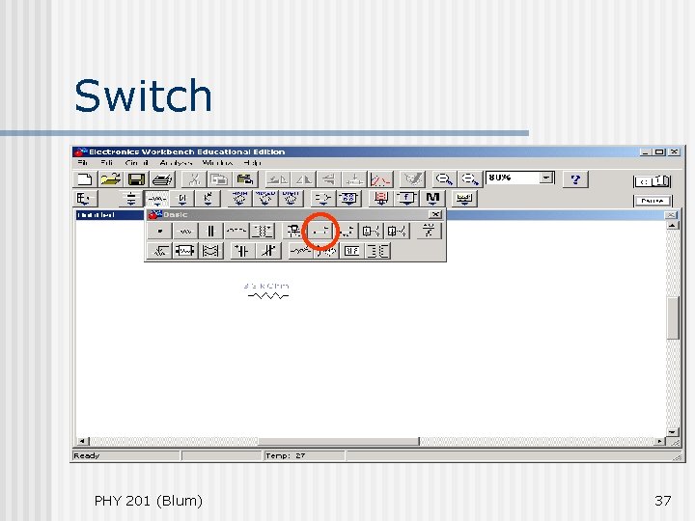Screen dimensions: 695x521
Task: Open the Diodes parts bin
Action: coord(182,199)
